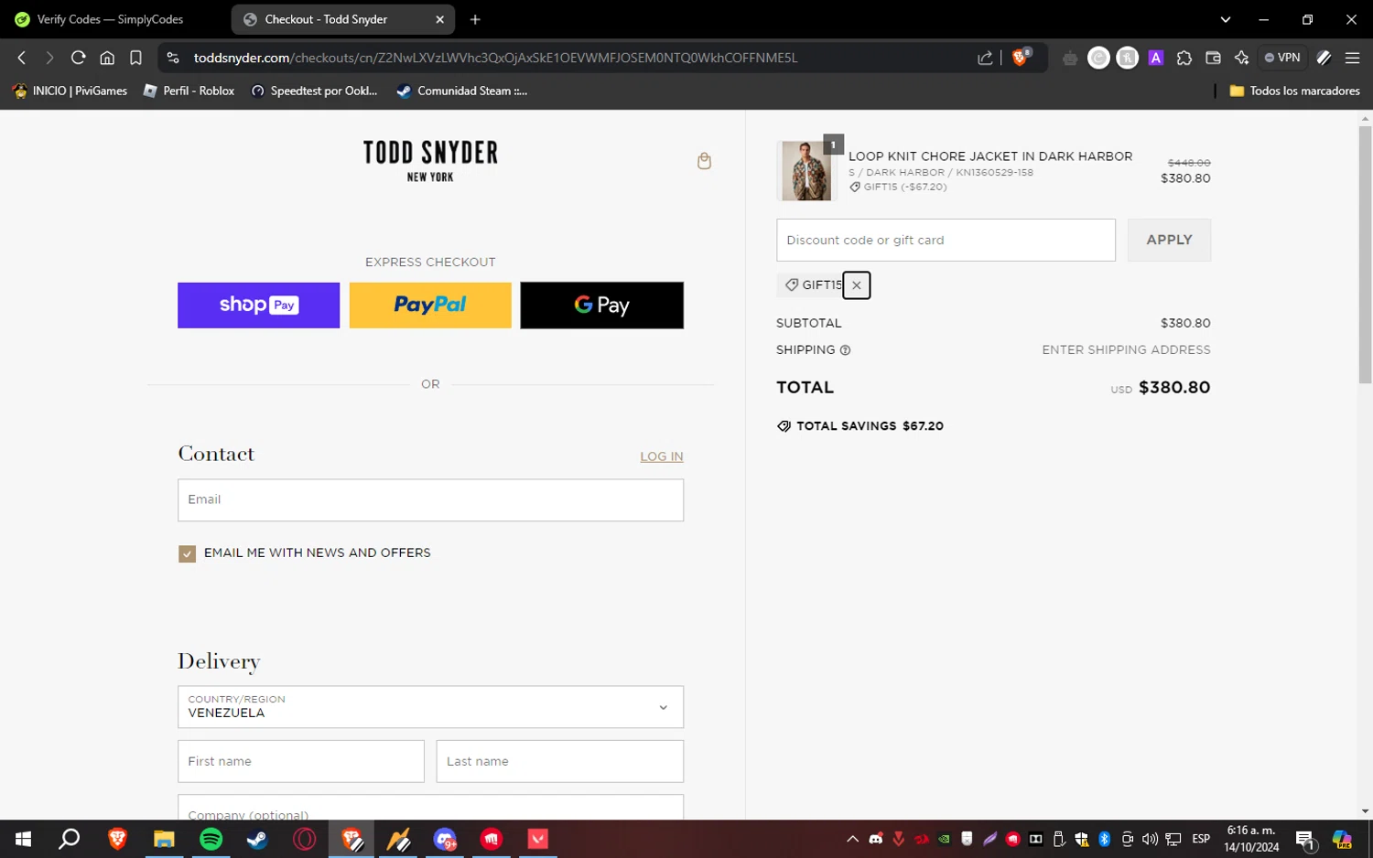Reload the checkout page
This screenshot has height=858, width=1373.
[x=79, y=58]
